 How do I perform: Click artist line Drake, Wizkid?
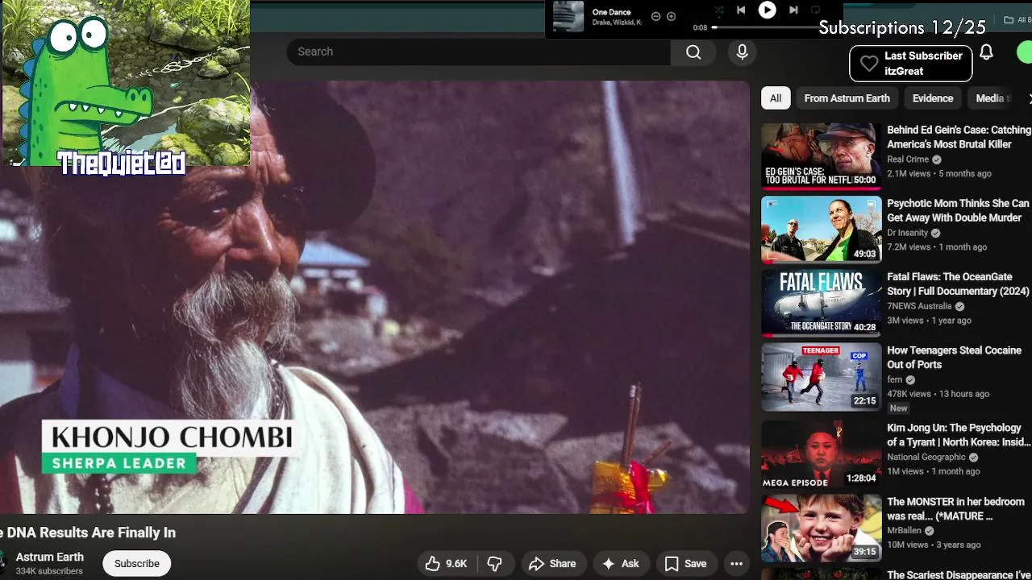(x=617, y=23)
